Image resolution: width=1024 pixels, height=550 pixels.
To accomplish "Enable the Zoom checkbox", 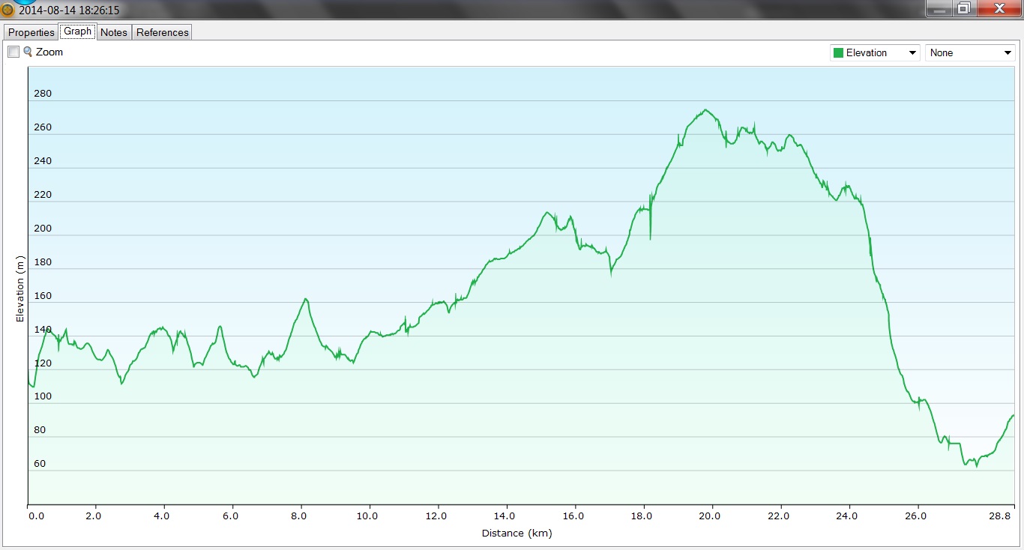I will 13,52.
